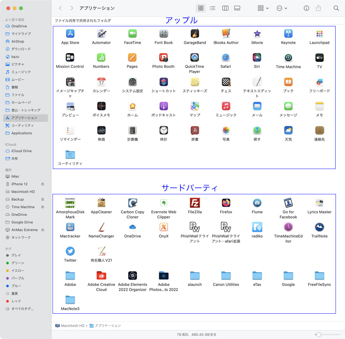345x339 pixels.
Task: Click the Carbon Copy Cloner icon
Action: (x=132, y=203)
